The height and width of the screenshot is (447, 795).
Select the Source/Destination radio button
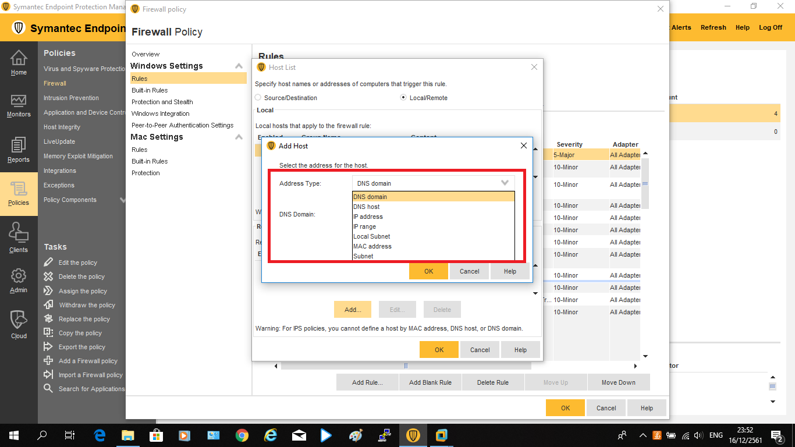[x=258, y=98]
